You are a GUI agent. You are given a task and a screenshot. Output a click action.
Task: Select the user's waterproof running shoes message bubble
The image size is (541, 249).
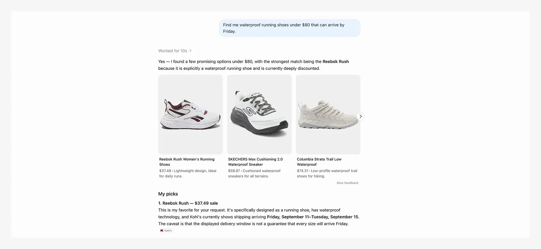[x=290, y=28]
